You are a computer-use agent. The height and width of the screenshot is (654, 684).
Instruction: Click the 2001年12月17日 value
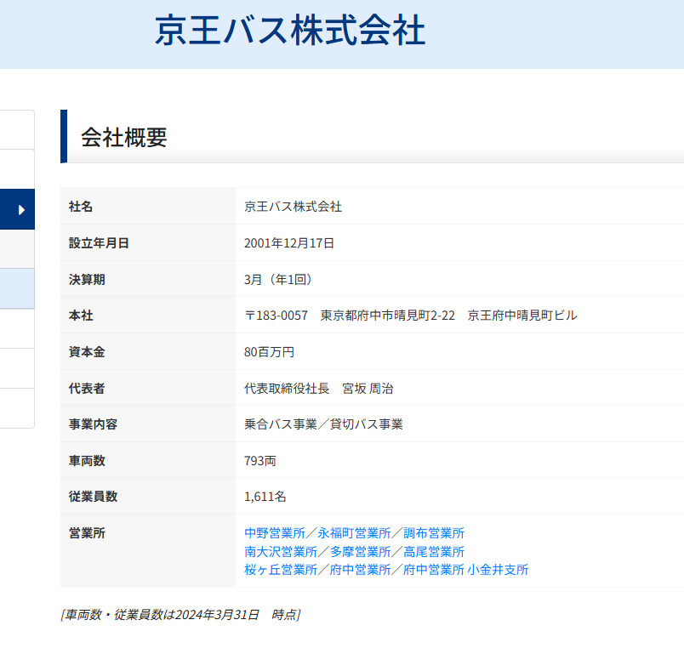289,243
